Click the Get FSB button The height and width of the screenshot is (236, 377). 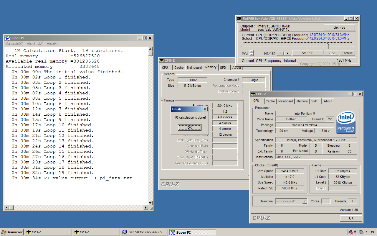click(x=339, y=27)
